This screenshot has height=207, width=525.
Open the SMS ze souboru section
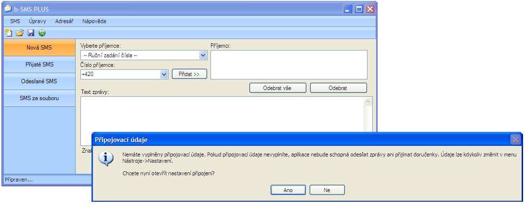click(x=39, y=98)
